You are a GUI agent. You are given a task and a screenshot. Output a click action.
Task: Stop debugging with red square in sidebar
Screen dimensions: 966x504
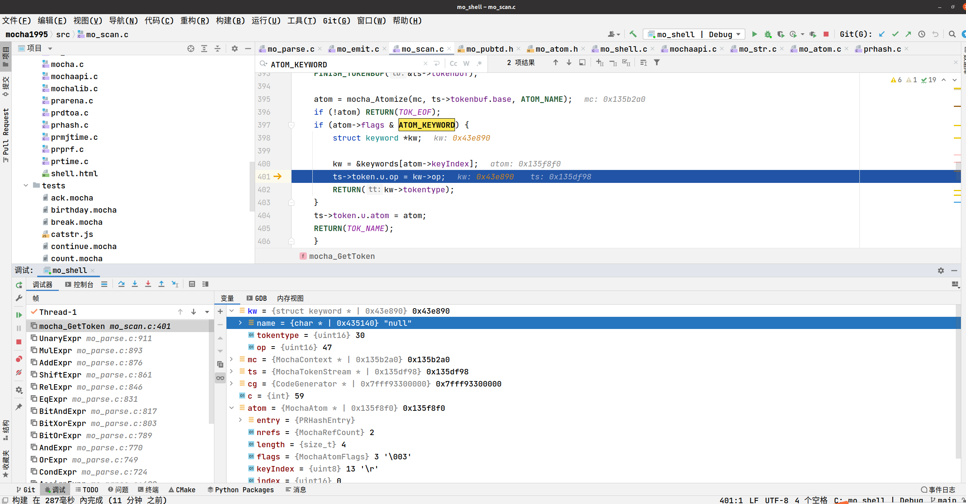(x=19, y=342)
